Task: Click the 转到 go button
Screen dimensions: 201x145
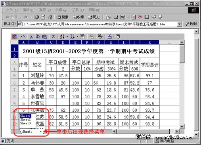Action: click(191, 24)
